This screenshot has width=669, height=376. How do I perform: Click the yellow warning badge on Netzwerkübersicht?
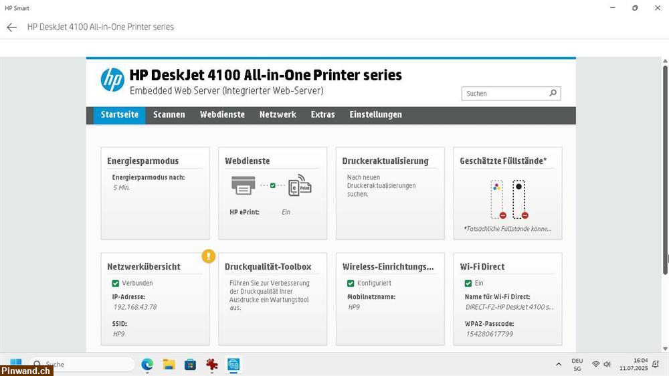pyautogui.click(x=208, y=256)
